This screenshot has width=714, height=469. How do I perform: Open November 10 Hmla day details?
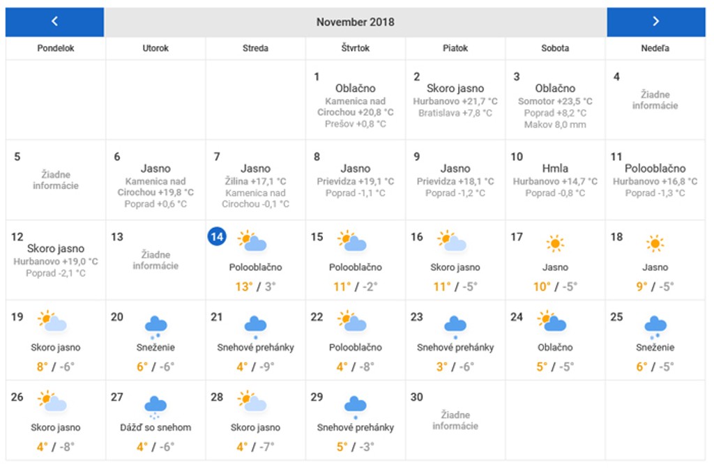click(555, 180)
